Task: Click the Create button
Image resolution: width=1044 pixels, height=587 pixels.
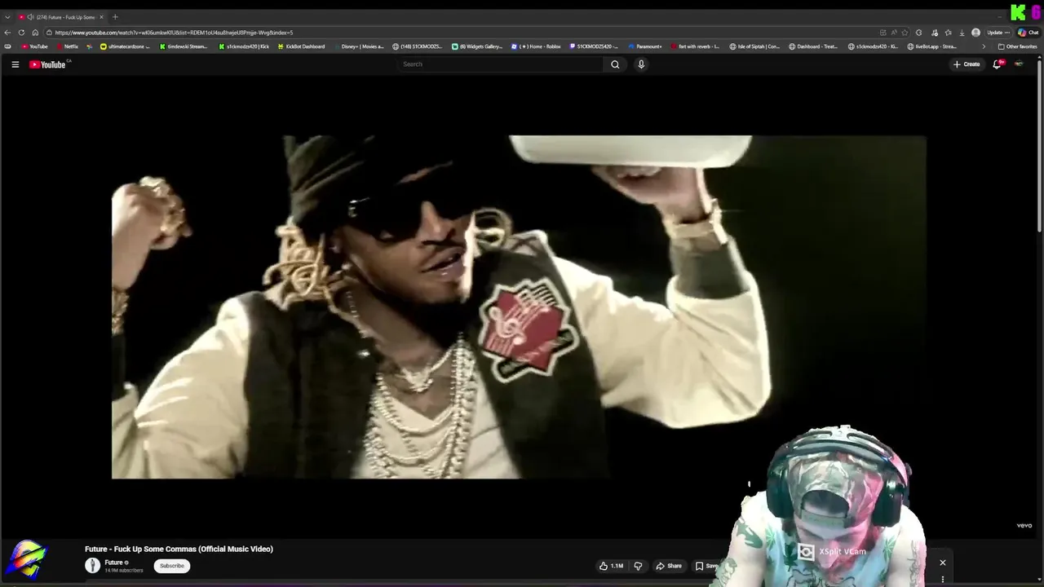Action: (x=967, y=64)
